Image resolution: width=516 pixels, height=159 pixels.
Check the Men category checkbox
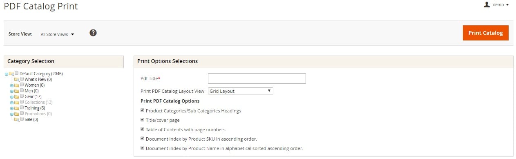22,90
